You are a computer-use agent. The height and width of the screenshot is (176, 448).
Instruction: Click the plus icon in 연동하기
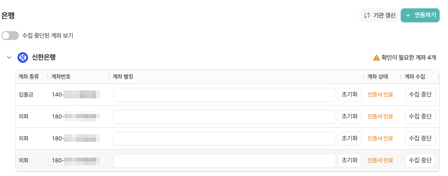point(408,15)
